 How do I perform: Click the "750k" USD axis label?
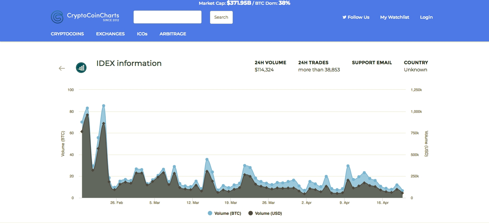pos(415,133)
